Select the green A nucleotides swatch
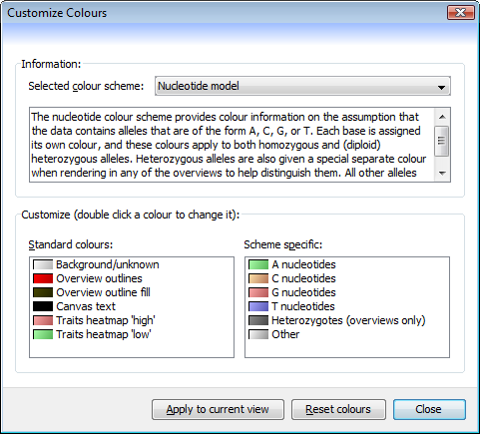The image size is (480, 434). click(258, 264)
